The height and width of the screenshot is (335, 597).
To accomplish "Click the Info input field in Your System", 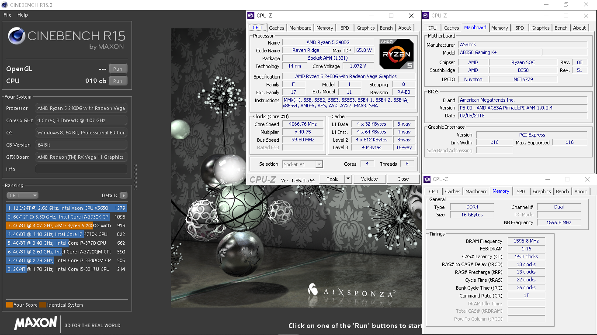I will pyautogui.click(x=81, y=169).
